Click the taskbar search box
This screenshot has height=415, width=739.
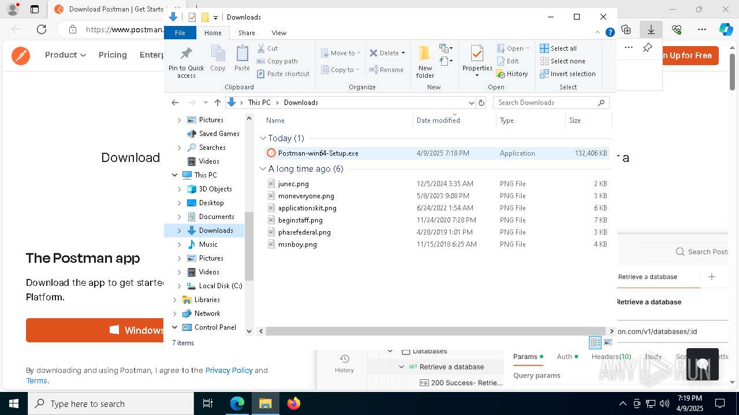(111, 403)
